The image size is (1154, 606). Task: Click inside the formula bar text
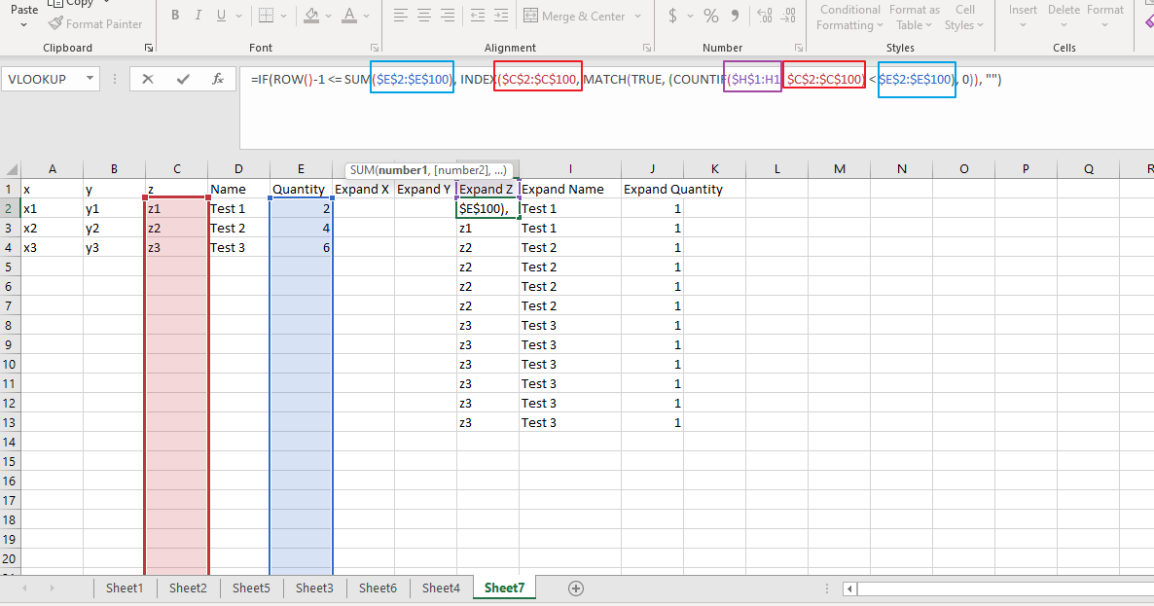point(626,80)
